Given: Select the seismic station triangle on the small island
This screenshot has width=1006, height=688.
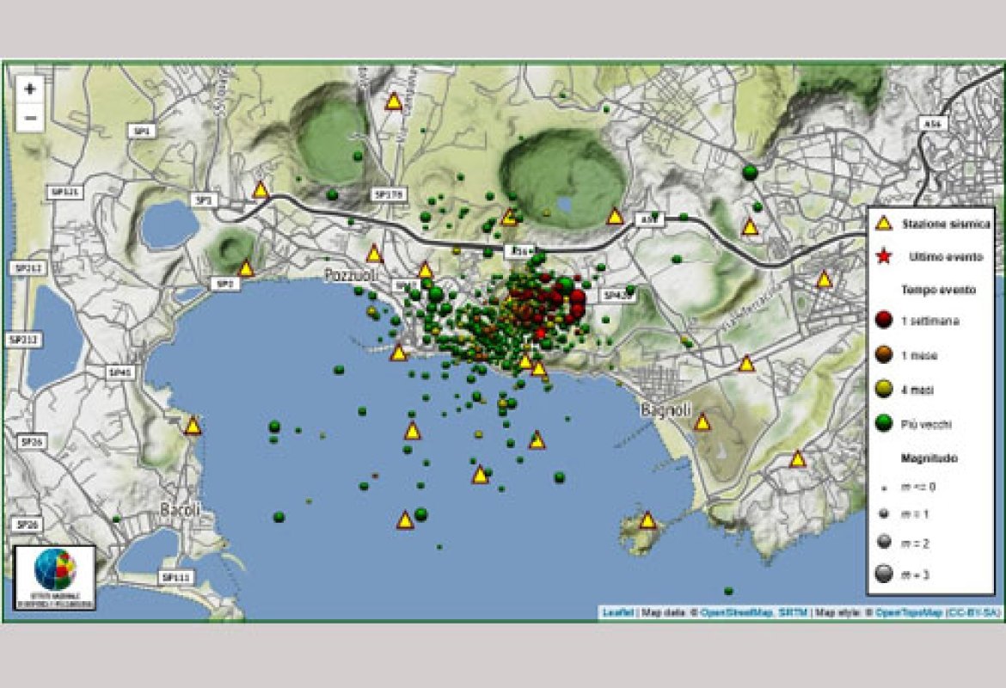Looking at the screenshot, I should point(648,519).
